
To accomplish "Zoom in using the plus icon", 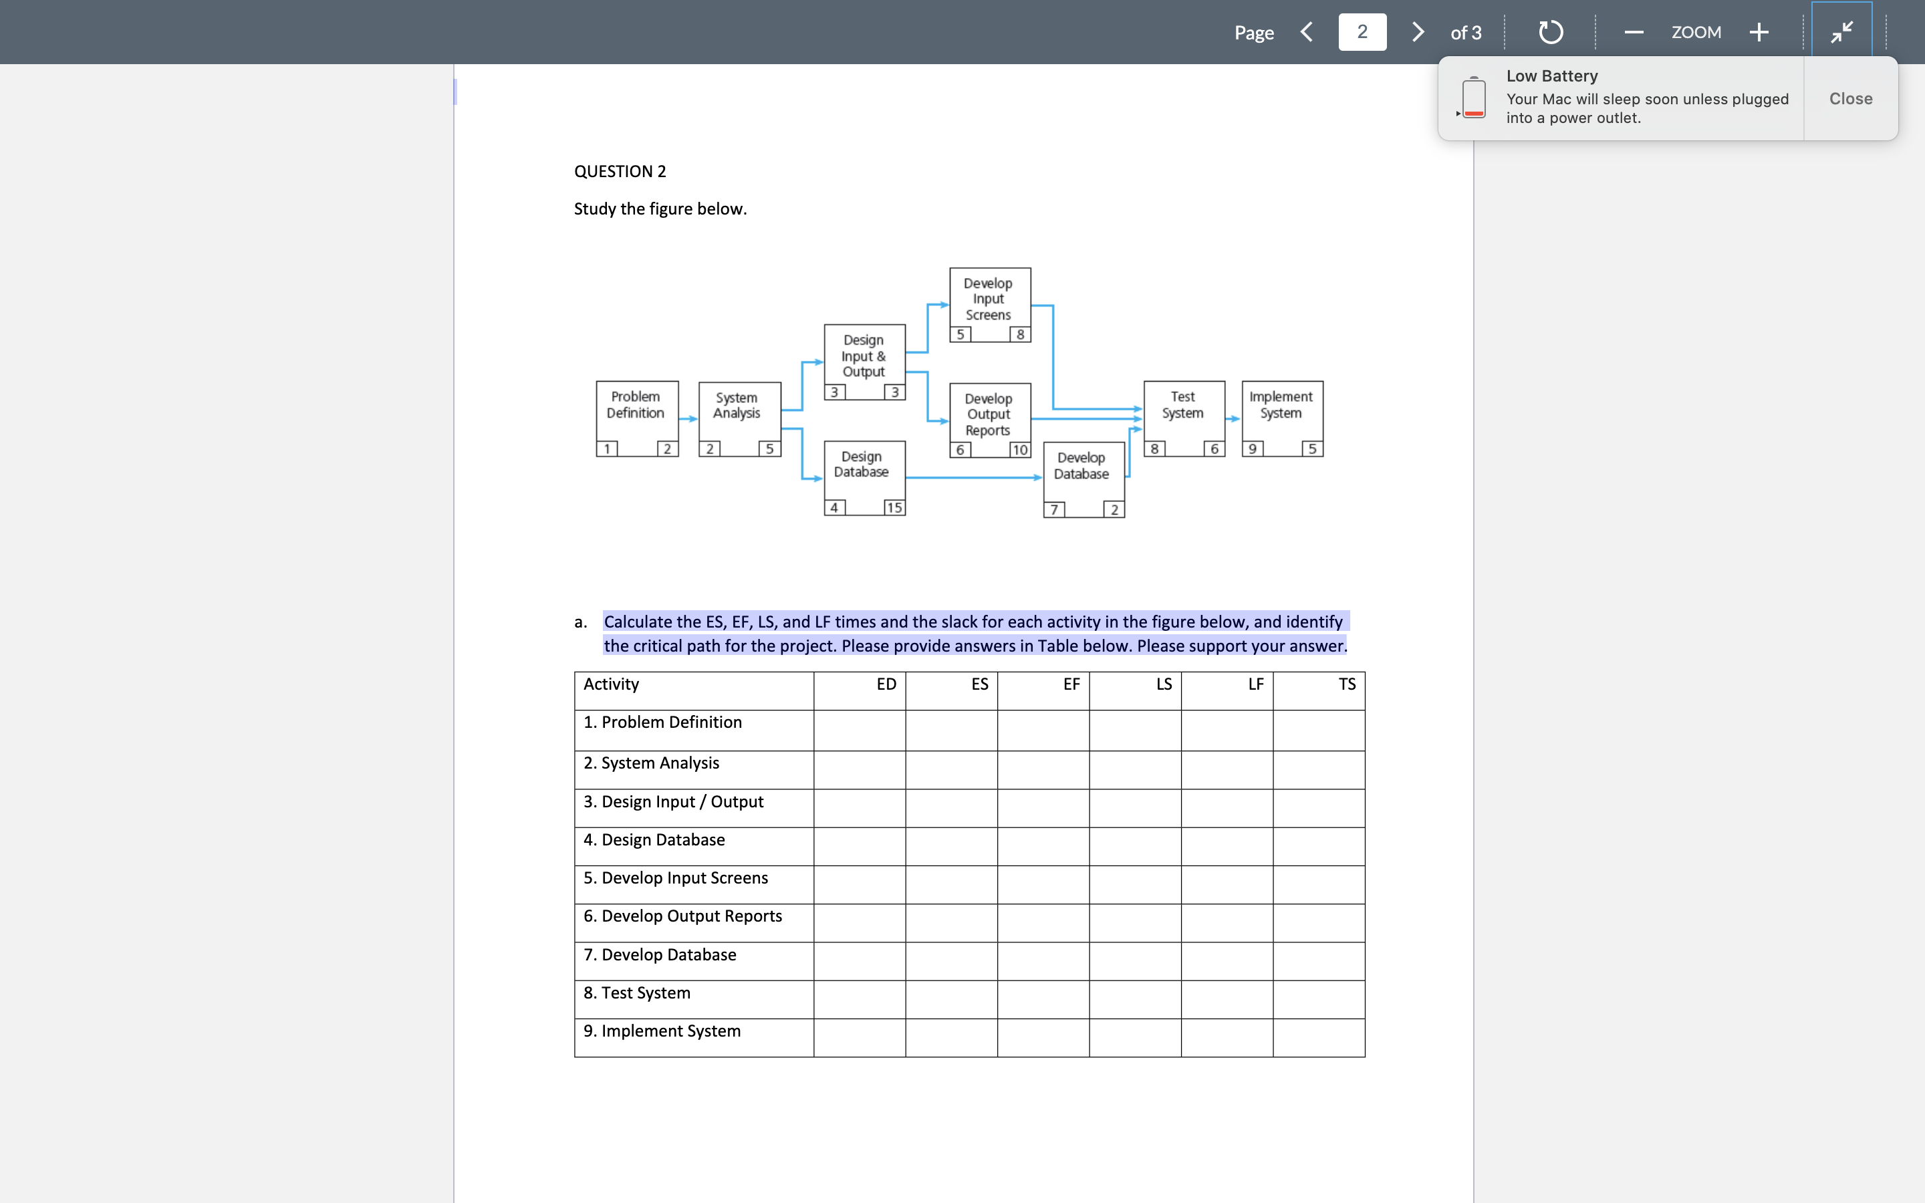I will 1759,32.
